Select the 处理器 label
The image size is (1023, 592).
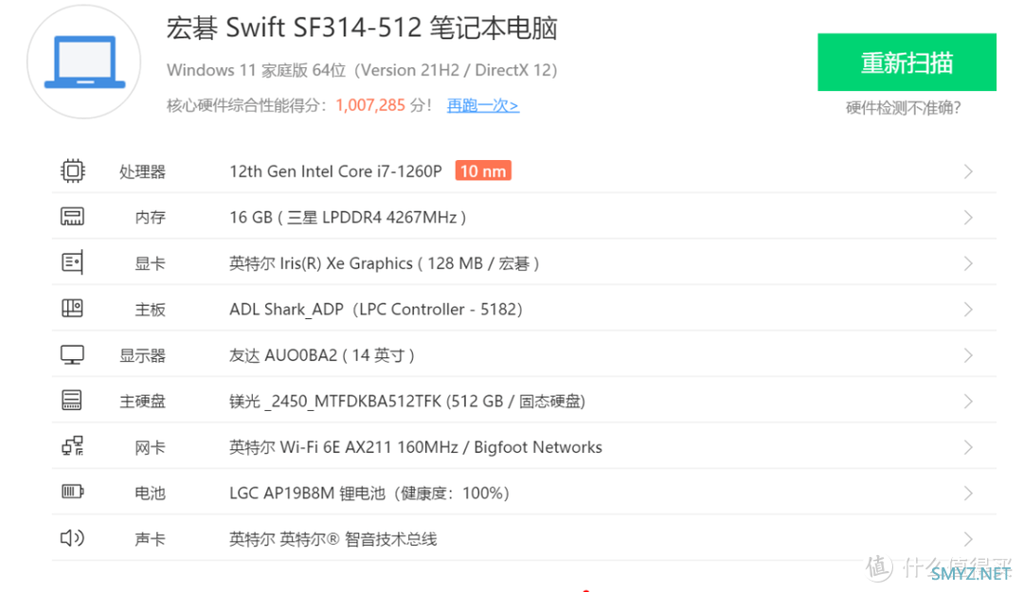(x=142, y=171)
